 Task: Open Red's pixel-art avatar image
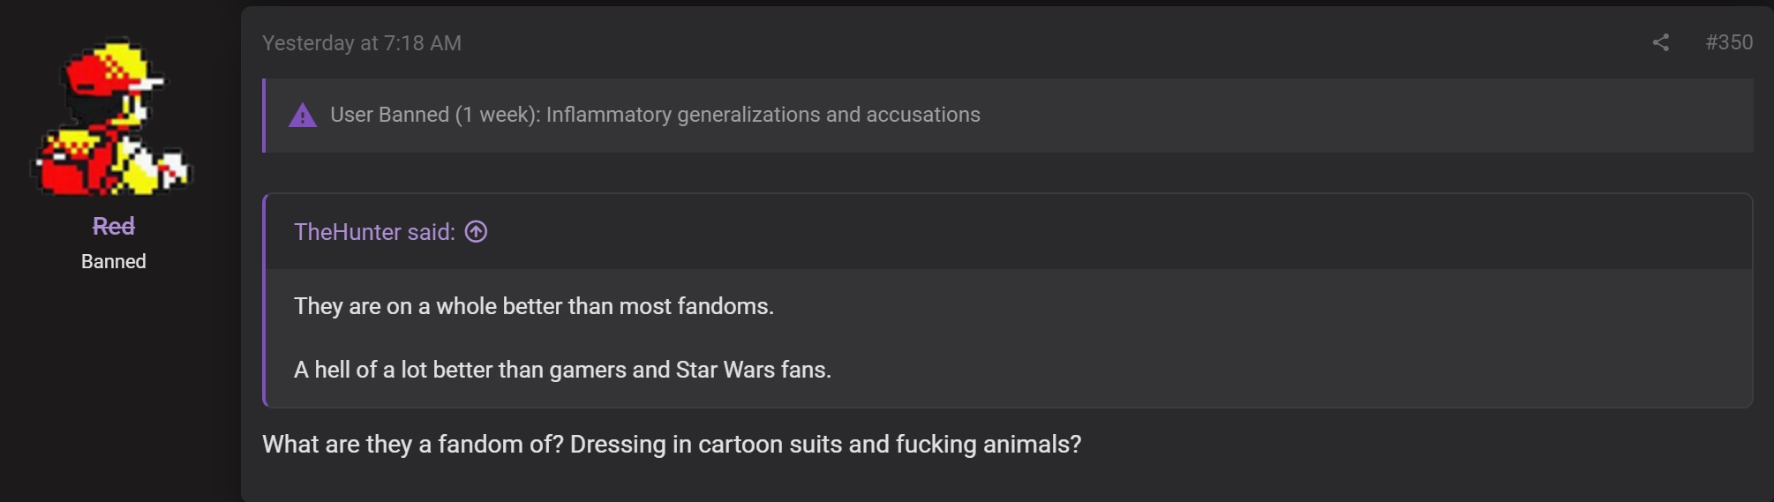point(112,116)
